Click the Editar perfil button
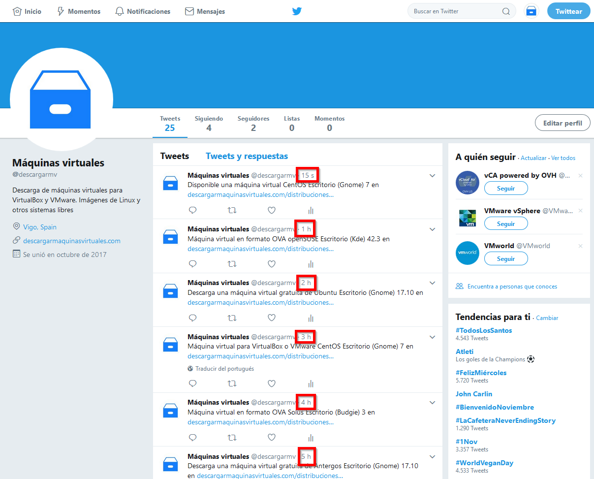Image resolution: width=594 pixels, height=479 pixels. click(x=563, y=123)
